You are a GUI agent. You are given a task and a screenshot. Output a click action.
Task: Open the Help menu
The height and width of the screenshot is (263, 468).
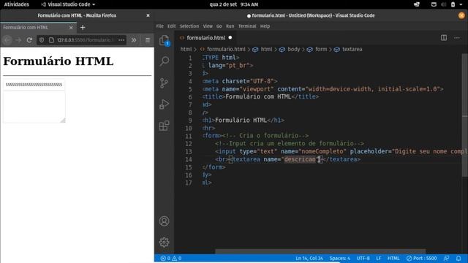[265, 26]
